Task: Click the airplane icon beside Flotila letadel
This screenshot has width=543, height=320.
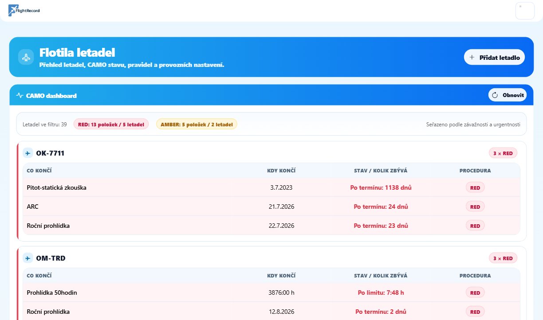Action: pyautogui.click(x=26, y=57)
